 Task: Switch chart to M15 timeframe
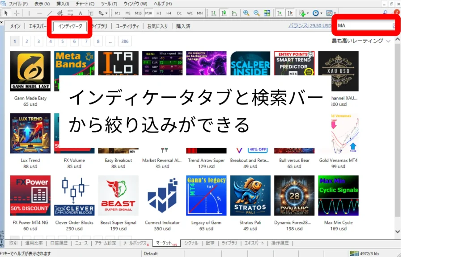click(138, 13)
